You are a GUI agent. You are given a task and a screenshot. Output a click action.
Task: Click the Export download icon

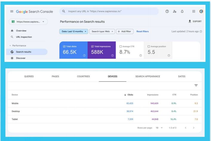click(190, 21)
